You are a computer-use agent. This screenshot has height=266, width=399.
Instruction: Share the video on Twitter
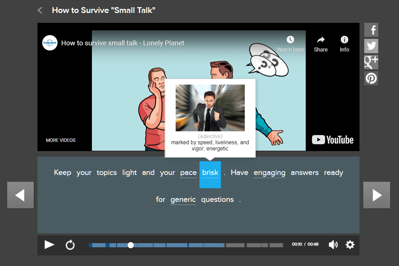[x=371, y=46]
